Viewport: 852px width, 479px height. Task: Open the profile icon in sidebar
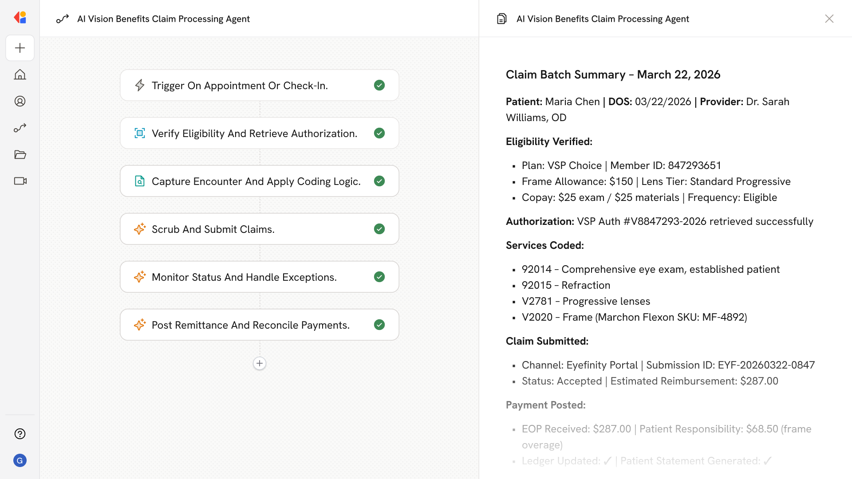pos(20,101)
